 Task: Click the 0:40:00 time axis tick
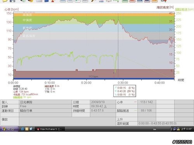coord(159,83)
